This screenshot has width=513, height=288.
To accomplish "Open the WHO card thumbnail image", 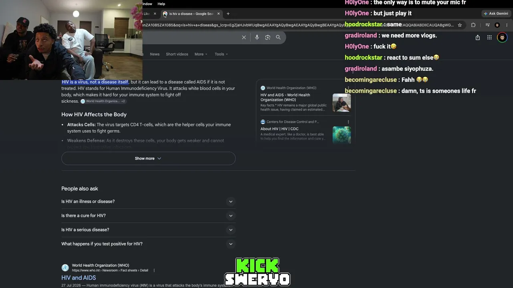I will click(x=341, y=103).
